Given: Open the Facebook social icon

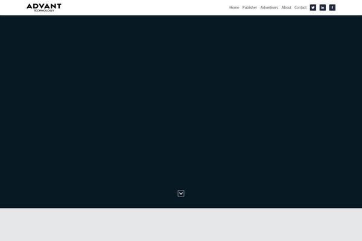Looking at the screenshot, I should (x=332, y=8).
